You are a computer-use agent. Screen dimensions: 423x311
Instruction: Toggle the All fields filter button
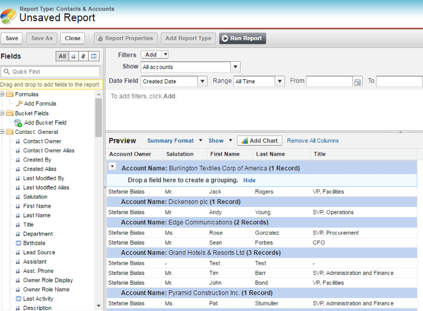click(62, 56)
